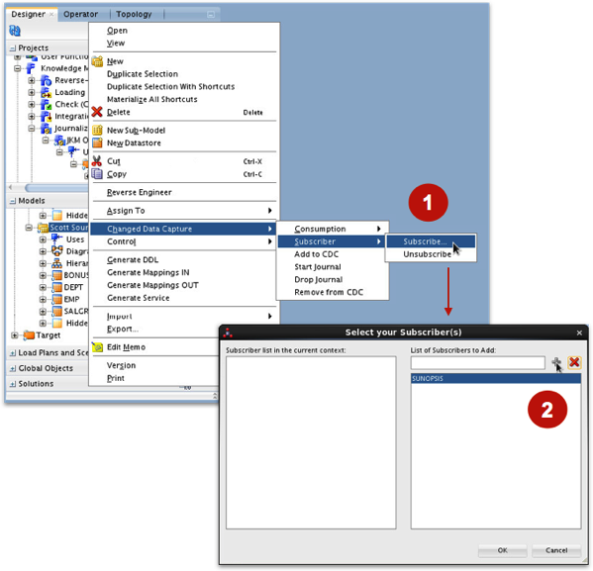Click the plus add-subscriber icon
The width and height of the screenshot is (593, 571).
556,362
